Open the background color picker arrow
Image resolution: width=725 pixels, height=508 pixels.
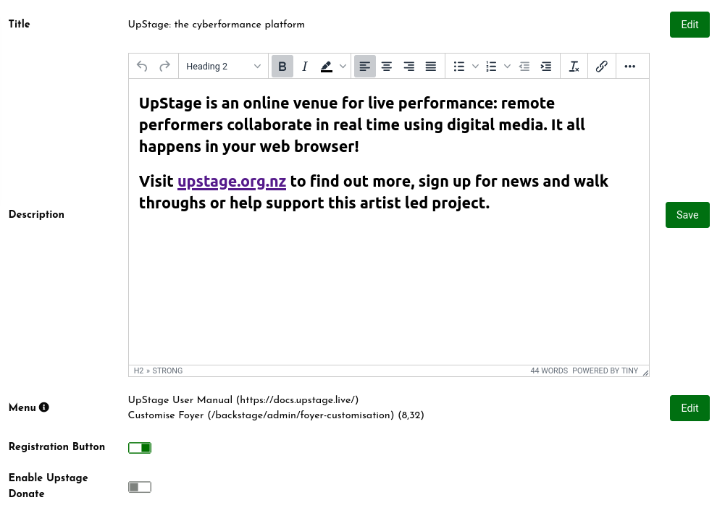tap(343, 67)
